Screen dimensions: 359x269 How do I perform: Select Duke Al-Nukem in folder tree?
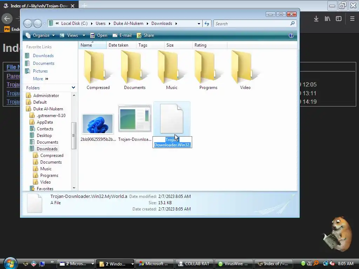(48, 109)
